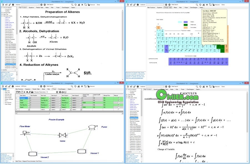Click info icon in the Alkenes window
The image size is (250, 164).
point(13,5)
